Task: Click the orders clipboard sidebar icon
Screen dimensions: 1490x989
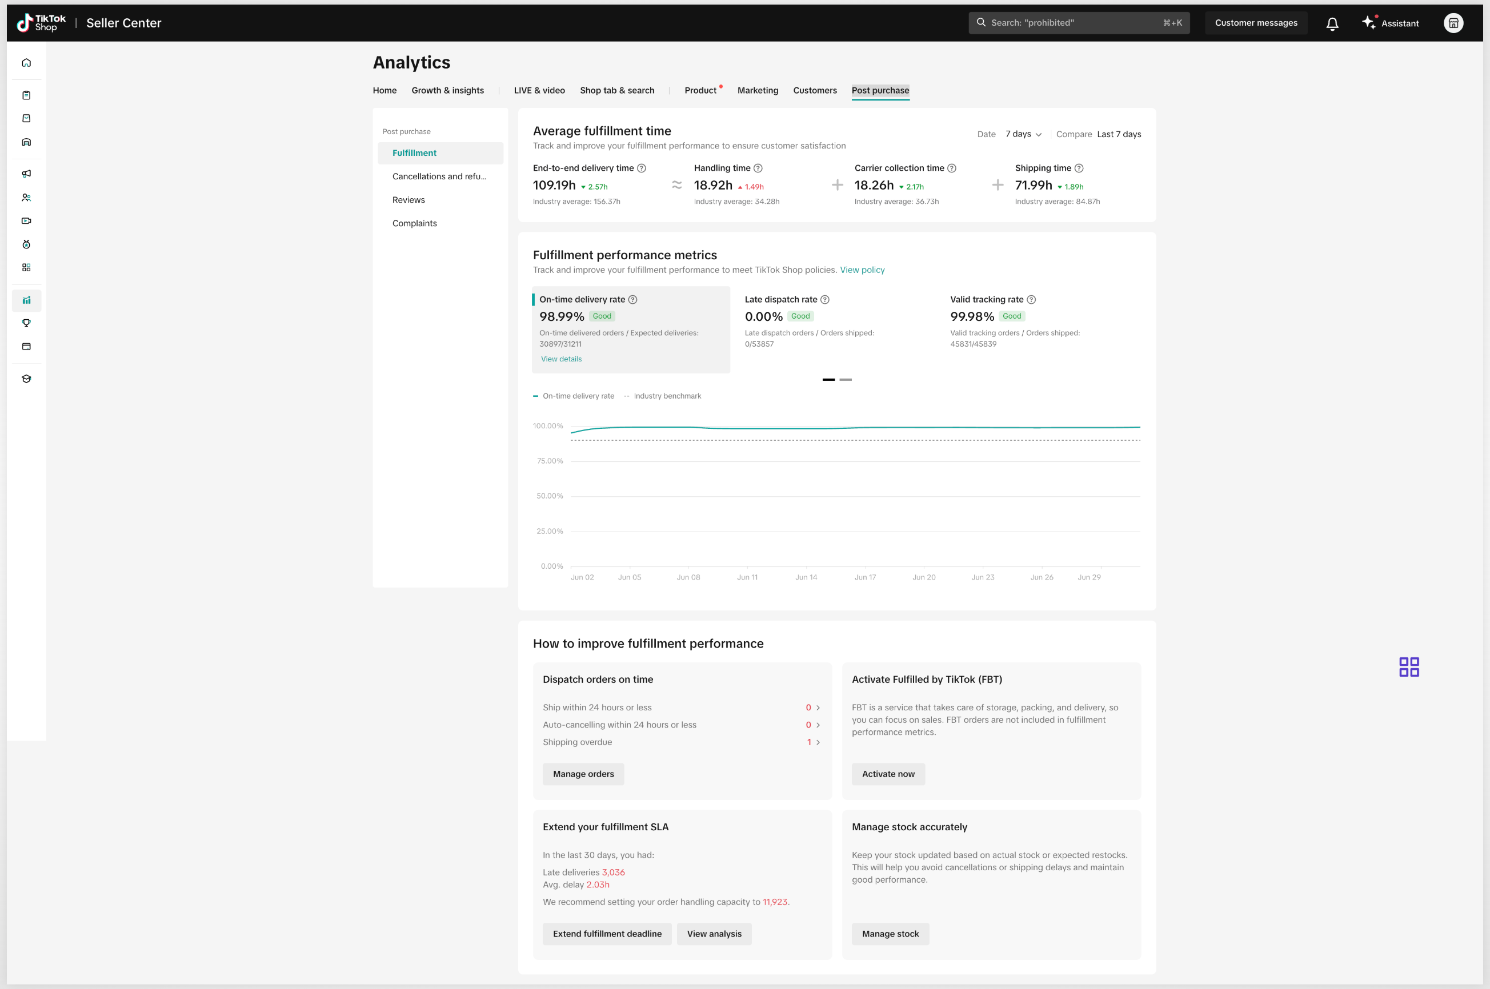Action: (x=26, y=95)
